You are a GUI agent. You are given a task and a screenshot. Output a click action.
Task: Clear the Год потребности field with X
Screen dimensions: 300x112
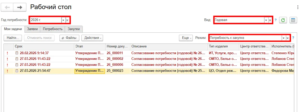[67, 20]
